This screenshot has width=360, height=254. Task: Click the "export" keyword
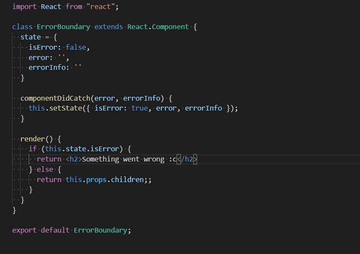pyautogui.click(x=24, y=230)
